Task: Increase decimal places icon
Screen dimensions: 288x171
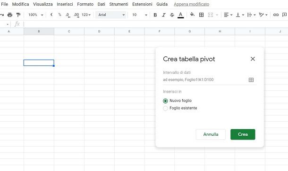Action: [76, 15]
